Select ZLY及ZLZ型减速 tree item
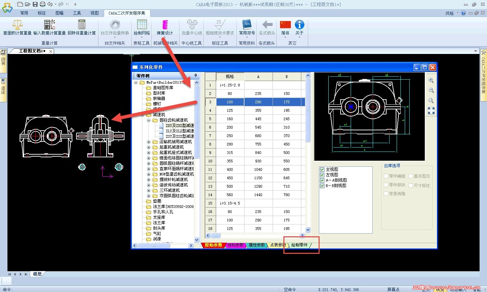The image size is (487, 292). click(x=180, y=131)
